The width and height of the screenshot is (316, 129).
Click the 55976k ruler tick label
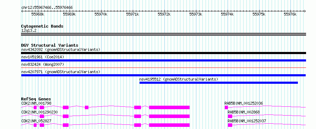[290, 14]
